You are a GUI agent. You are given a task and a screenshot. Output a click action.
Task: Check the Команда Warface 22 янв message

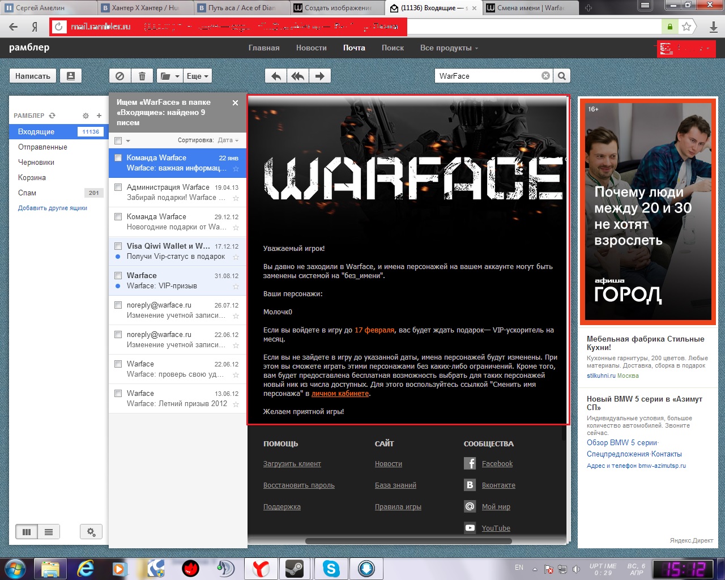(118, 157)
